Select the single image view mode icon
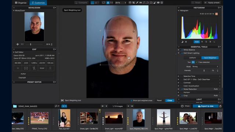Image resolution: width=235 pixels, height=132 pixels. [x=92, y=3]
